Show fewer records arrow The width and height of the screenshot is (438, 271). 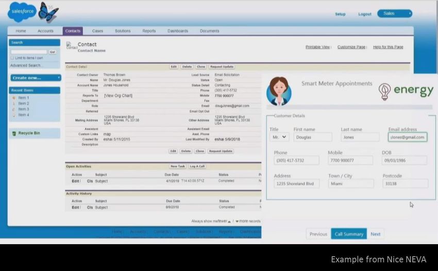[x=229, y=221]
